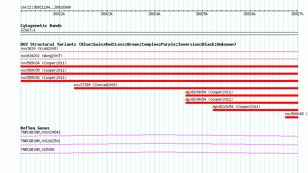308x173 pixels.
Task: Click the 38925k ruler tick label
Action: [x=202, y=14]
